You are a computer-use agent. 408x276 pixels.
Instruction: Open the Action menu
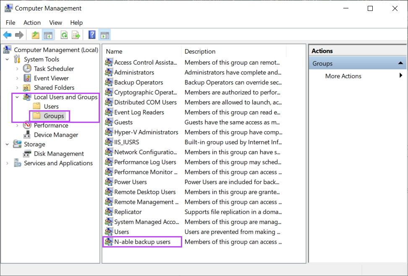click(x=32, y=23)
